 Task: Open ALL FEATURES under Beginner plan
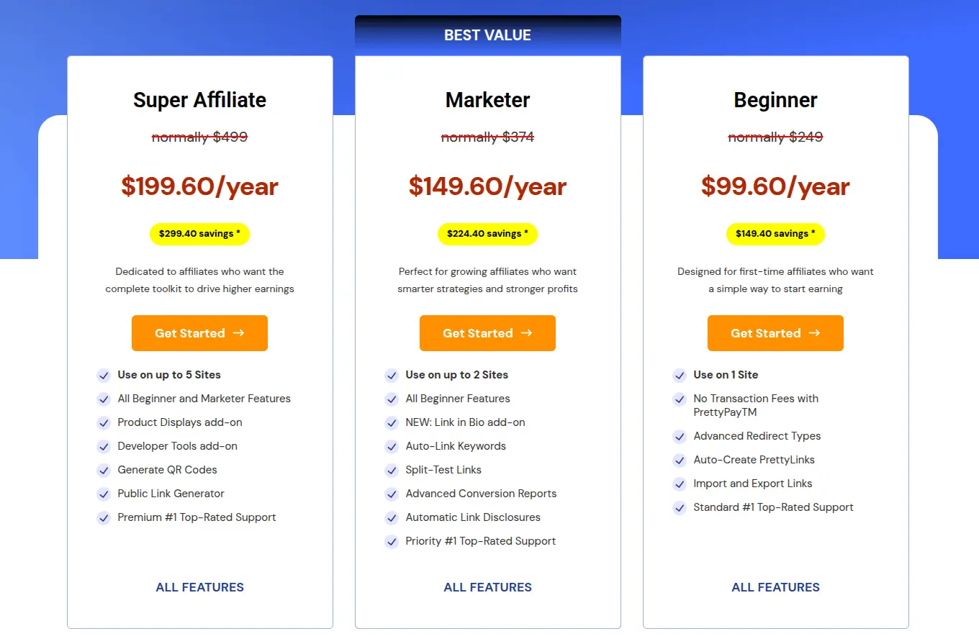pos(775,587)
